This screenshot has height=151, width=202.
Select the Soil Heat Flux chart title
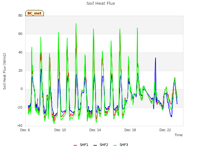(x=101, y=3)
